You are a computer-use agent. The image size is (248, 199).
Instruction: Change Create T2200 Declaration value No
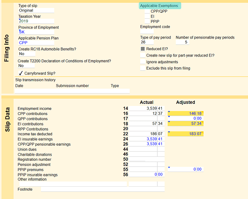click(26, 66)
